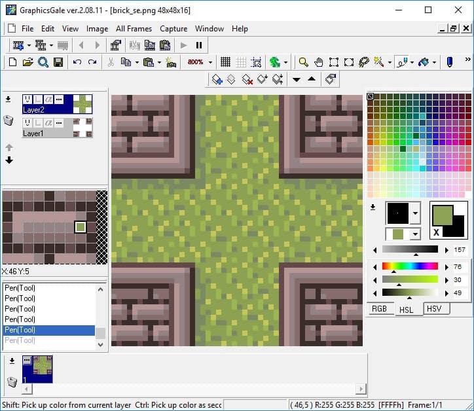474x411 pixels.
Task: Select the Lasso selection tool
Action: pyautogui.click(x=364, y=62)
